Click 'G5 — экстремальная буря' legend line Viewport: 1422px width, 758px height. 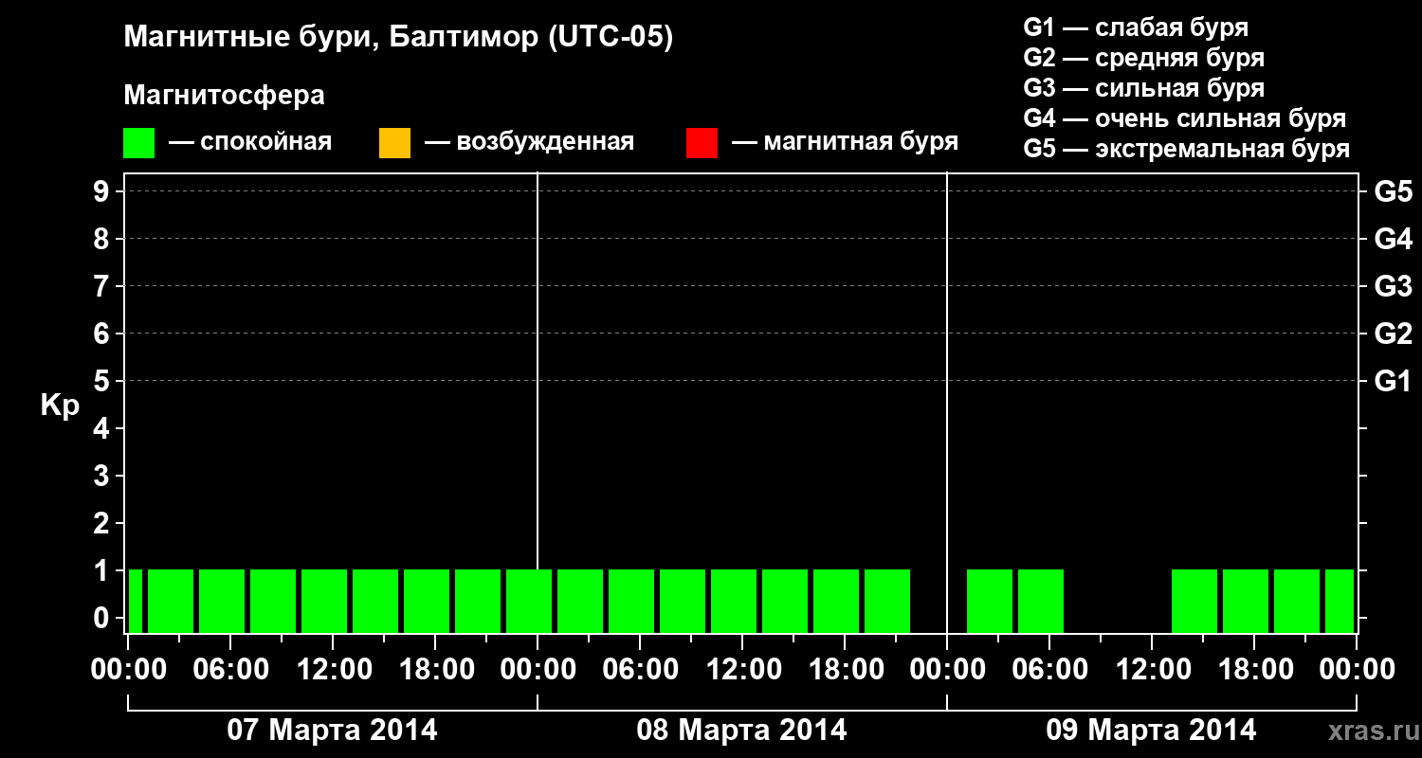coord(1186,149)
